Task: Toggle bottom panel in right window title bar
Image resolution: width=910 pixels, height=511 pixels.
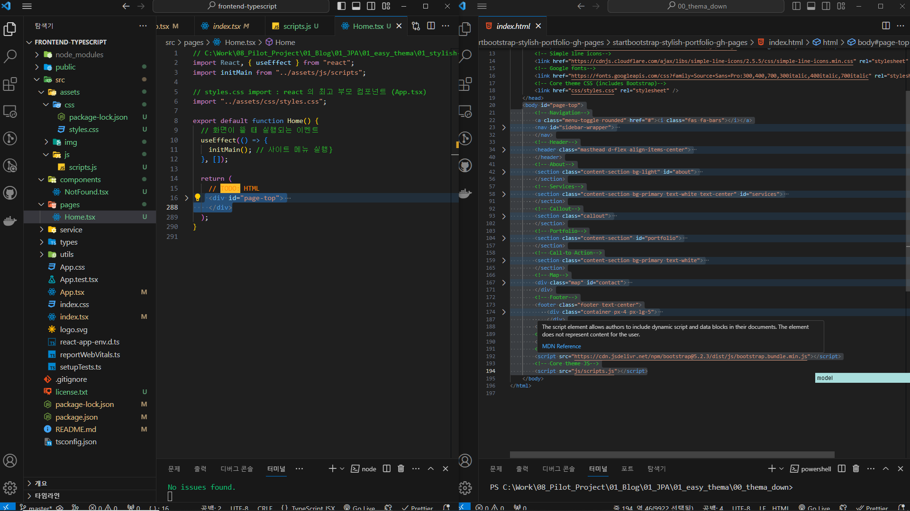Action: pyautogui.click(x=811, y=6)
